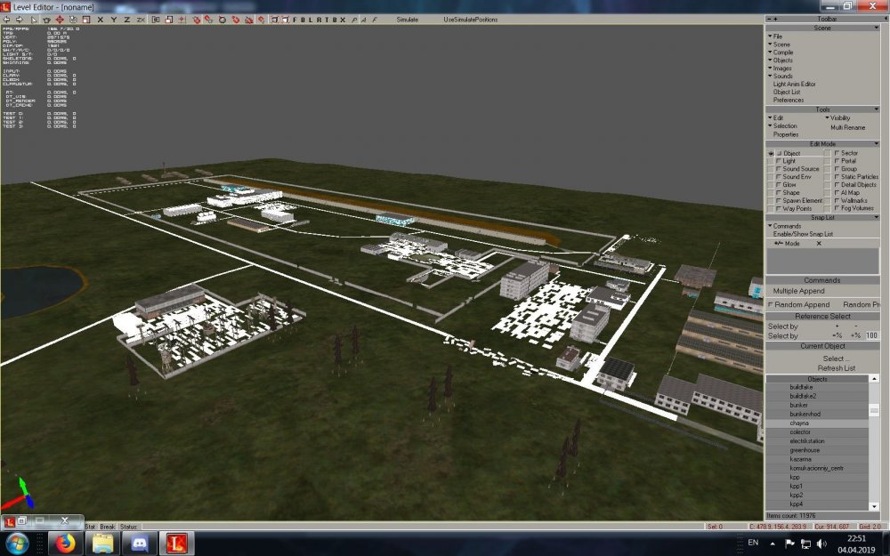
Task: Expand the Sounds dropdown
Action: click(781, 76)
